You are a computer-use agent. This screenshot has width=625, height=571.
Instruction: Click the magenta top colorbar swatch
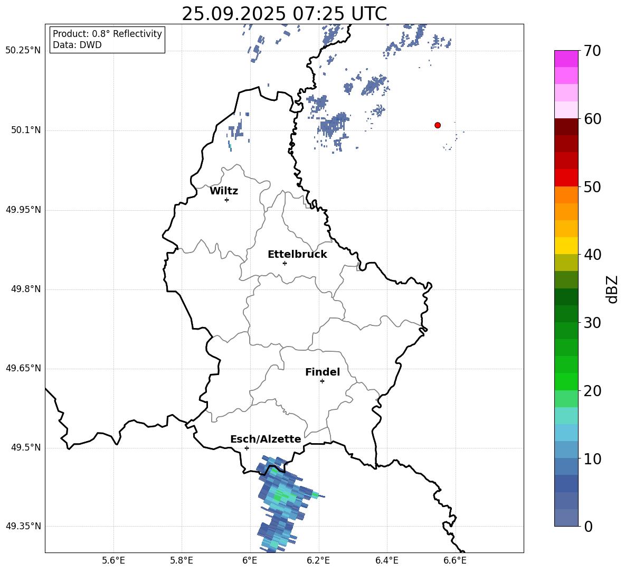coord(566,59)
